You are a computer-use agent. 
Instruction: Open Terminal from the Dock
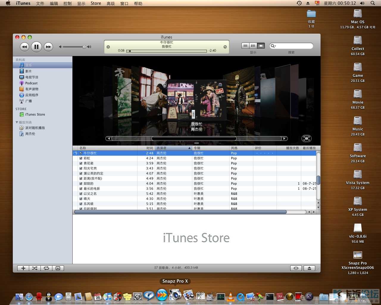point(270,297)
